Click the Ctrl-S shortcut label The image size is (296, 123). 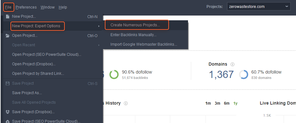point(92,83)
